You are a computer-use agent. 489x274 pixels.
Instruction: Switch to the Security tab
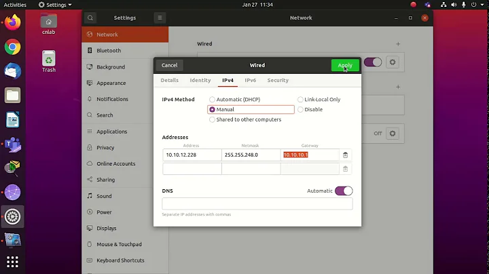(x=278, y=80)
